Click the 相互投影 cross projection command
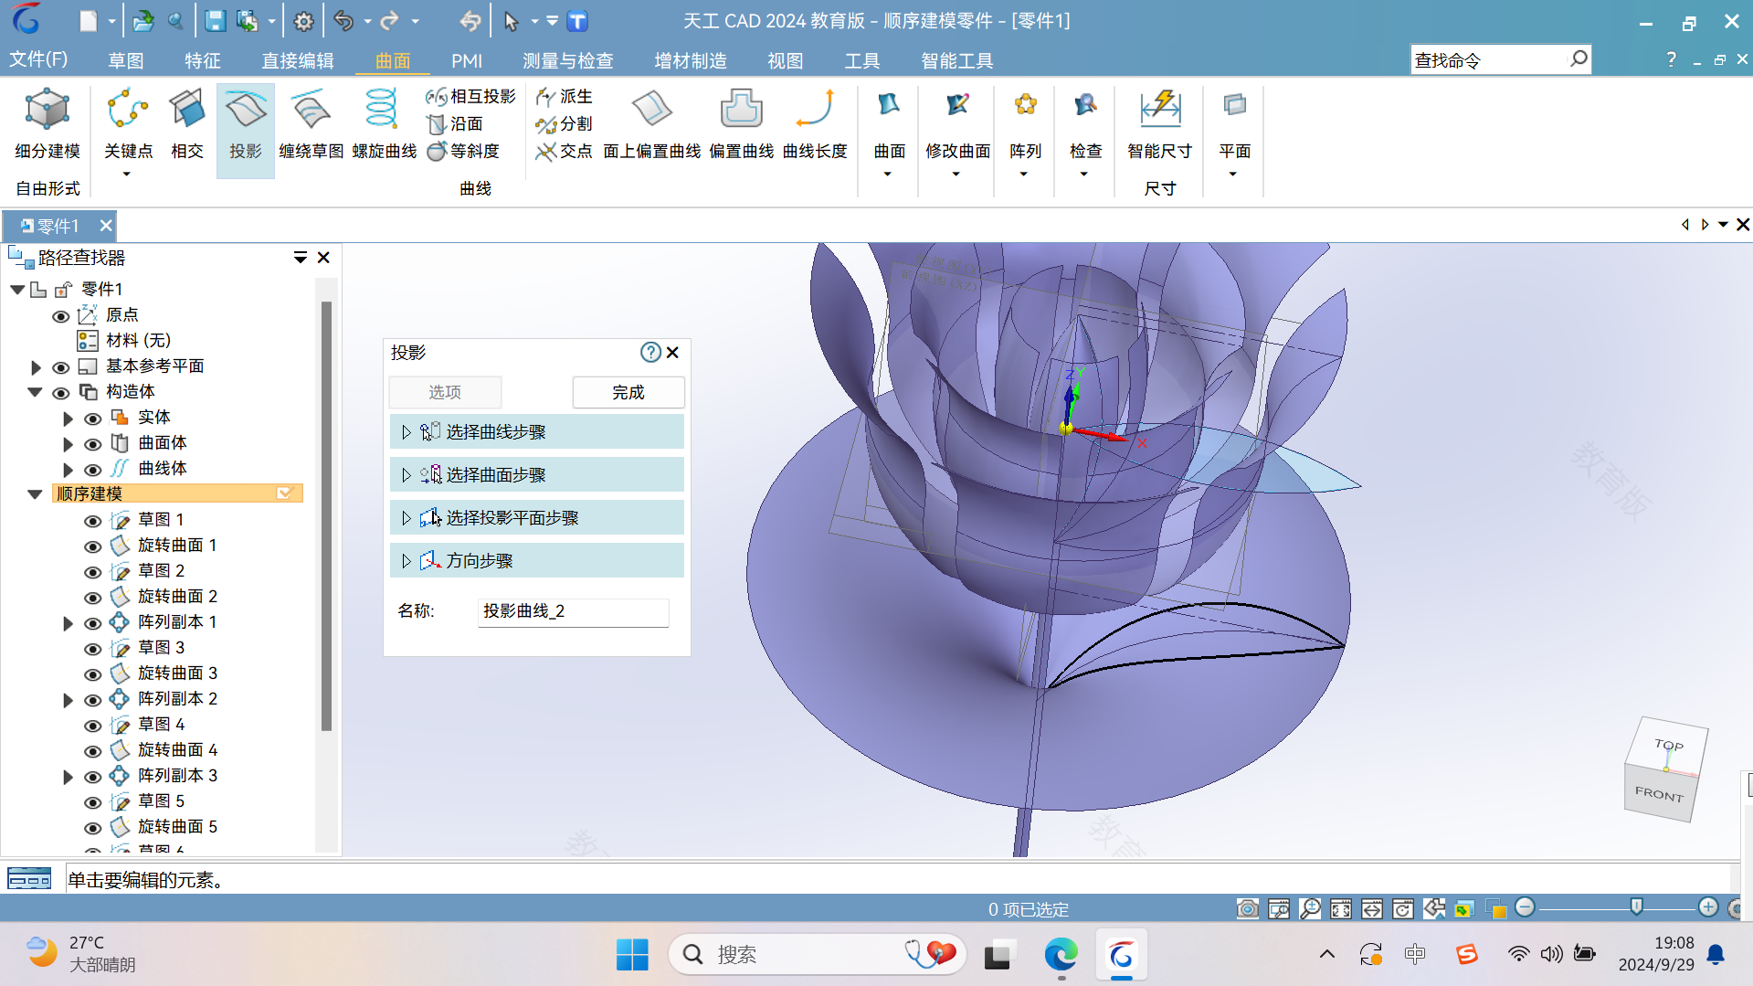 (470, 96)
